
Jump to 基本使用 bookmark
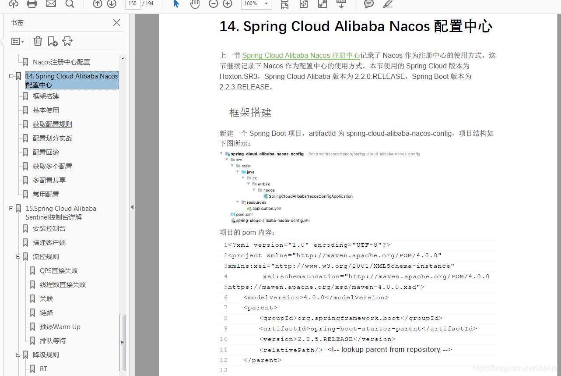tap(46, 110)
